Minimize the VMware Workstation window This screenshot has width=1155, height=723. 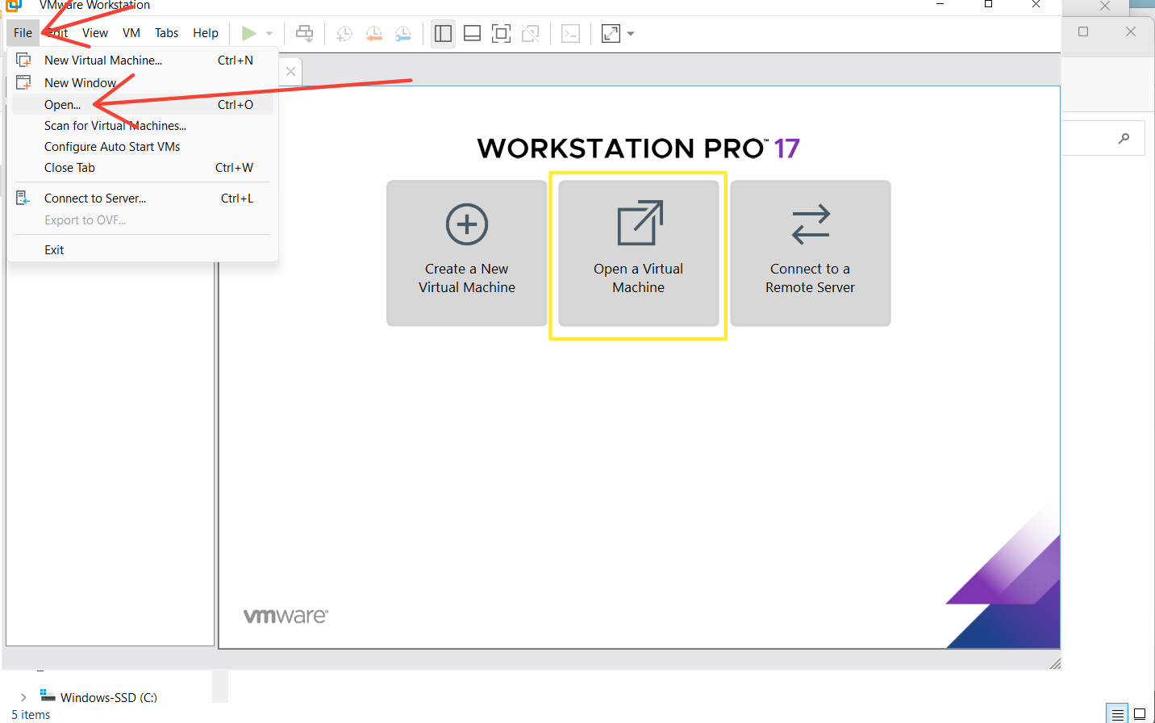click(940, 4)
